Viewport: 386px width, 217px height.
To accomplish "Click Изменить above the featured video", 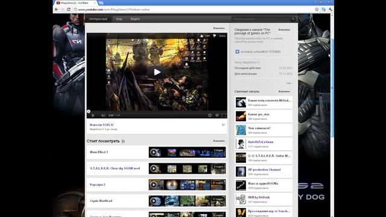I will (x=218, y=28).
